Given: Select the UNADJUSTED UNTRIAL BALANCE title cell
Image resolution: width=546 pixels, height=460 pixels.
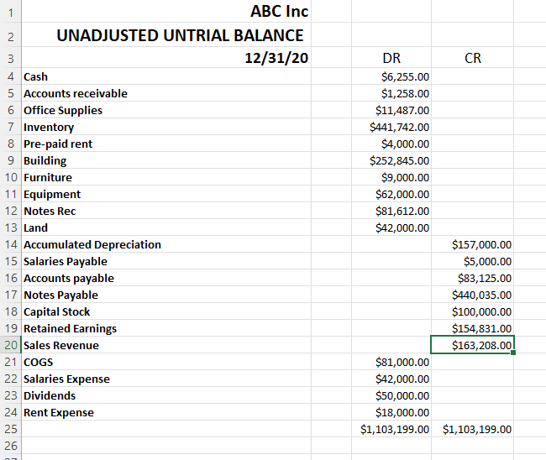Looking at the screenshot, I should point(166,35).
